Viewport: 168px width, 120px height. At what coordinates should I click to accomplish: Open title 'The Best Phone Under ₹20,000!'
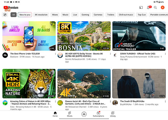[25, 54]
